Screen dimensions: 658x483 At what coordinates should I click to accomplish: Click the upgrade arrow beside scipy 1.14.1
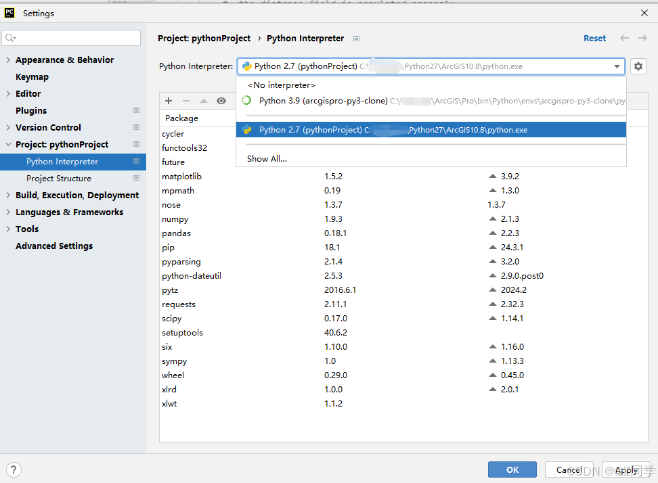pyautogui.click(x=493, y=318)
